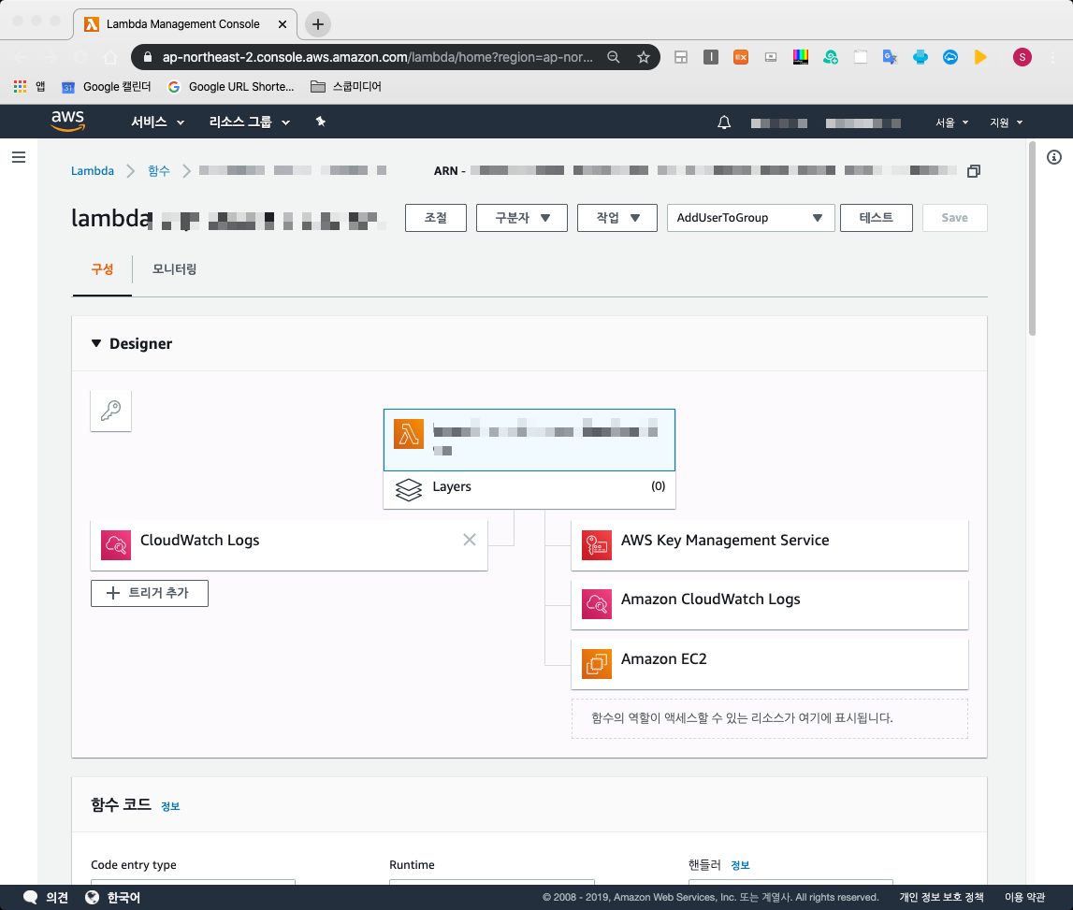Change language via 한국어 globe

[113, 897]
